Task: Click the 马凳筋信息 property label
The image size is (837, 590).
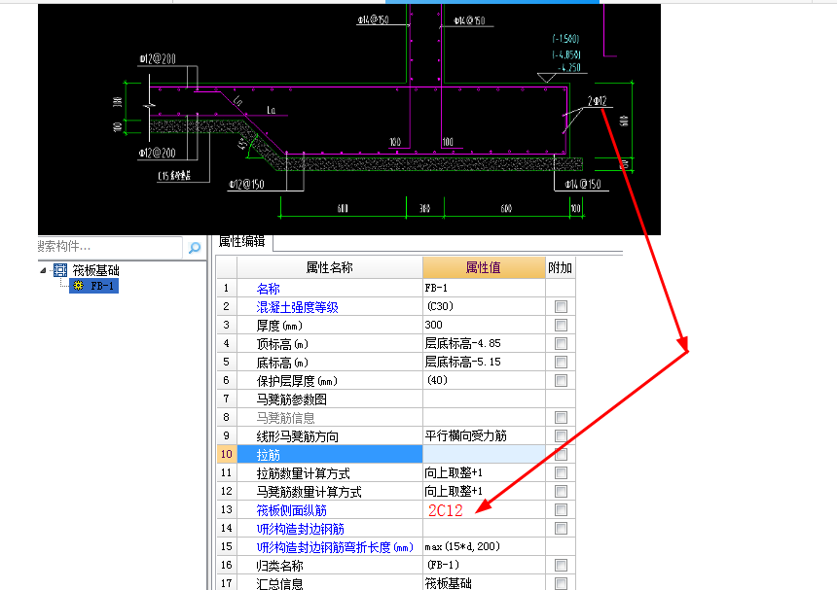Action: pos(285,418)
